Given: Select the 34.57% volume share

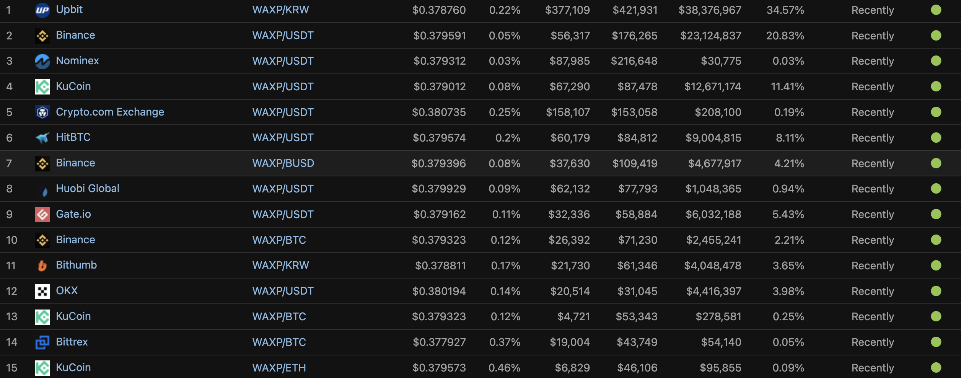Looking at the screenshot, I should click(x=785, y=10).
